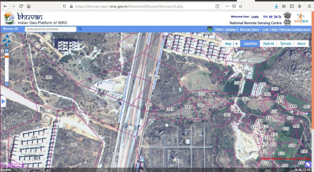Run the search with magnifier icon
The height and width of the screenshot is (172, 314).
80,29
